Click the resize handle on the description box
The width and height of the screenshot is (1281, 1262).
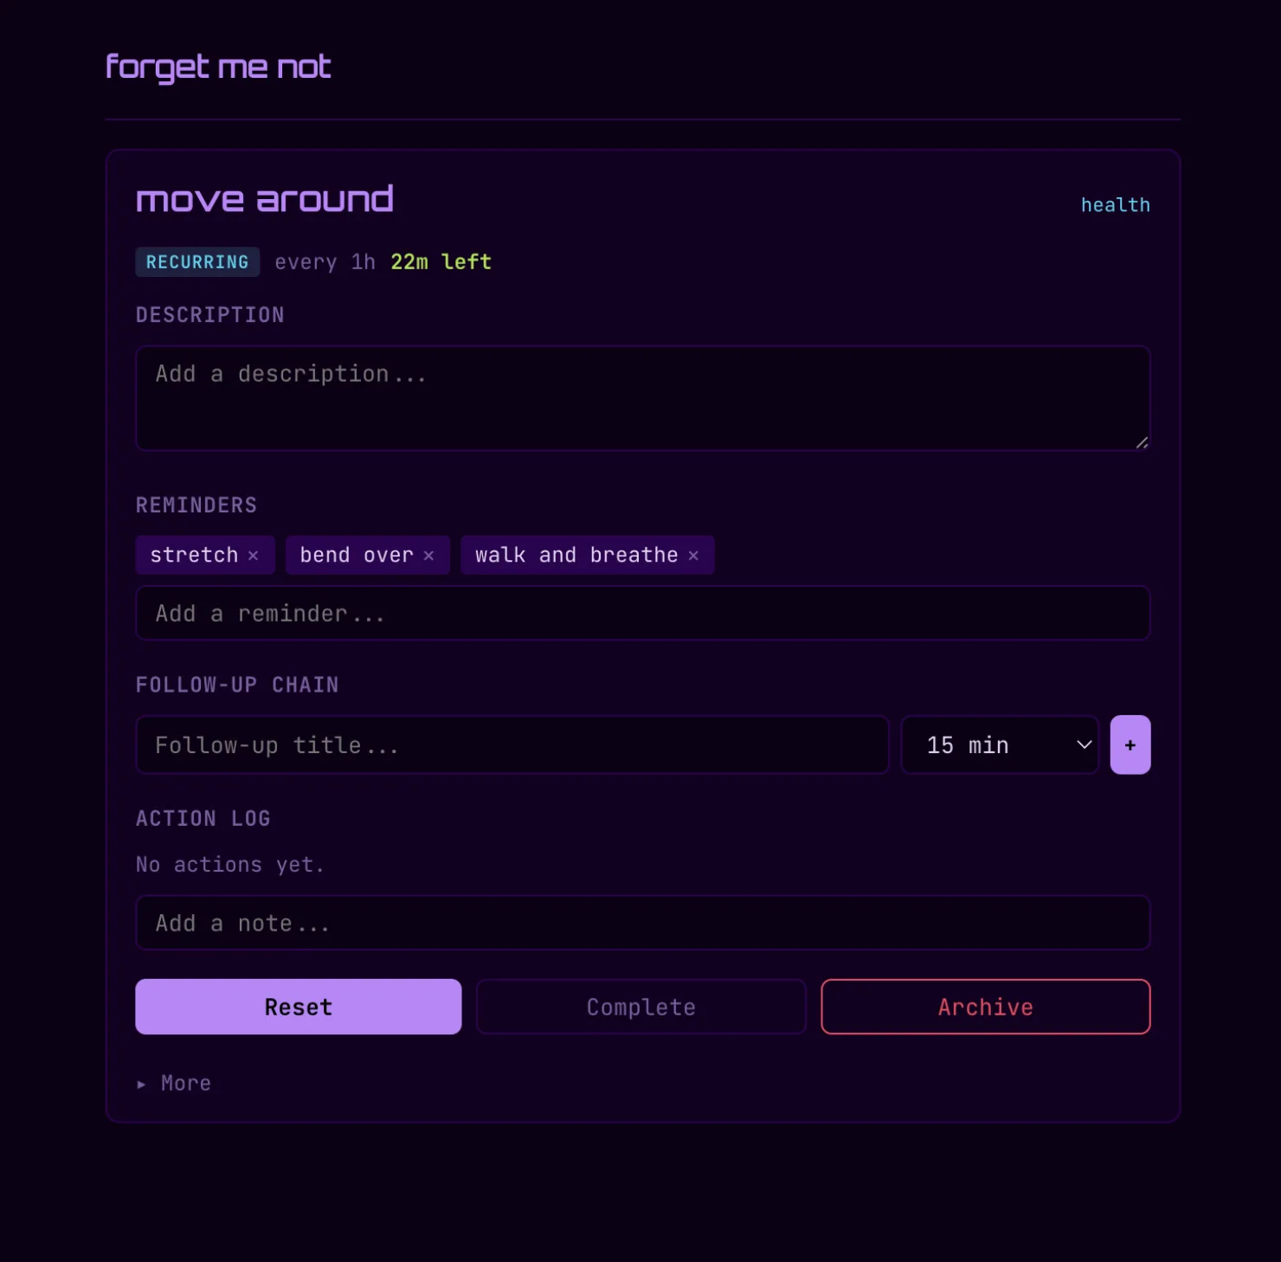tap(1143, 443)
